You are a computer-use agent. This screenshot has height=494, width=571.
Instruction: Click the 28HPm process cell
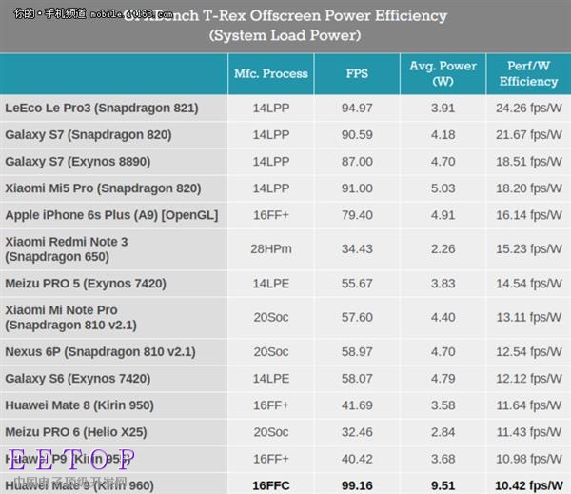point(271,248)
